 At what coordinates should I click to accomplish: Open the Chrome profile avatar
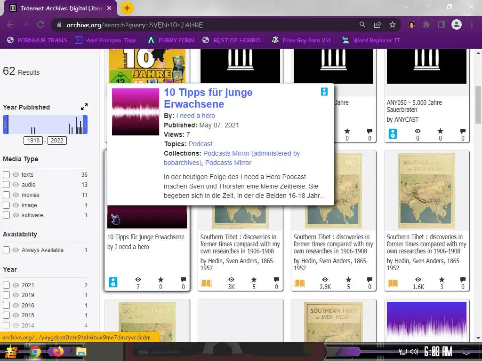coord(457,24)
